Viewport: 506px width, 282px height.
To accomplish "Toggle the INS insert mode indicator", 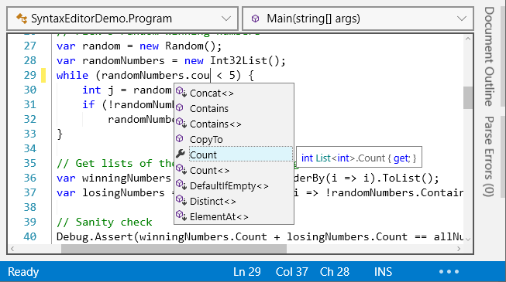I will coord(383,272).
